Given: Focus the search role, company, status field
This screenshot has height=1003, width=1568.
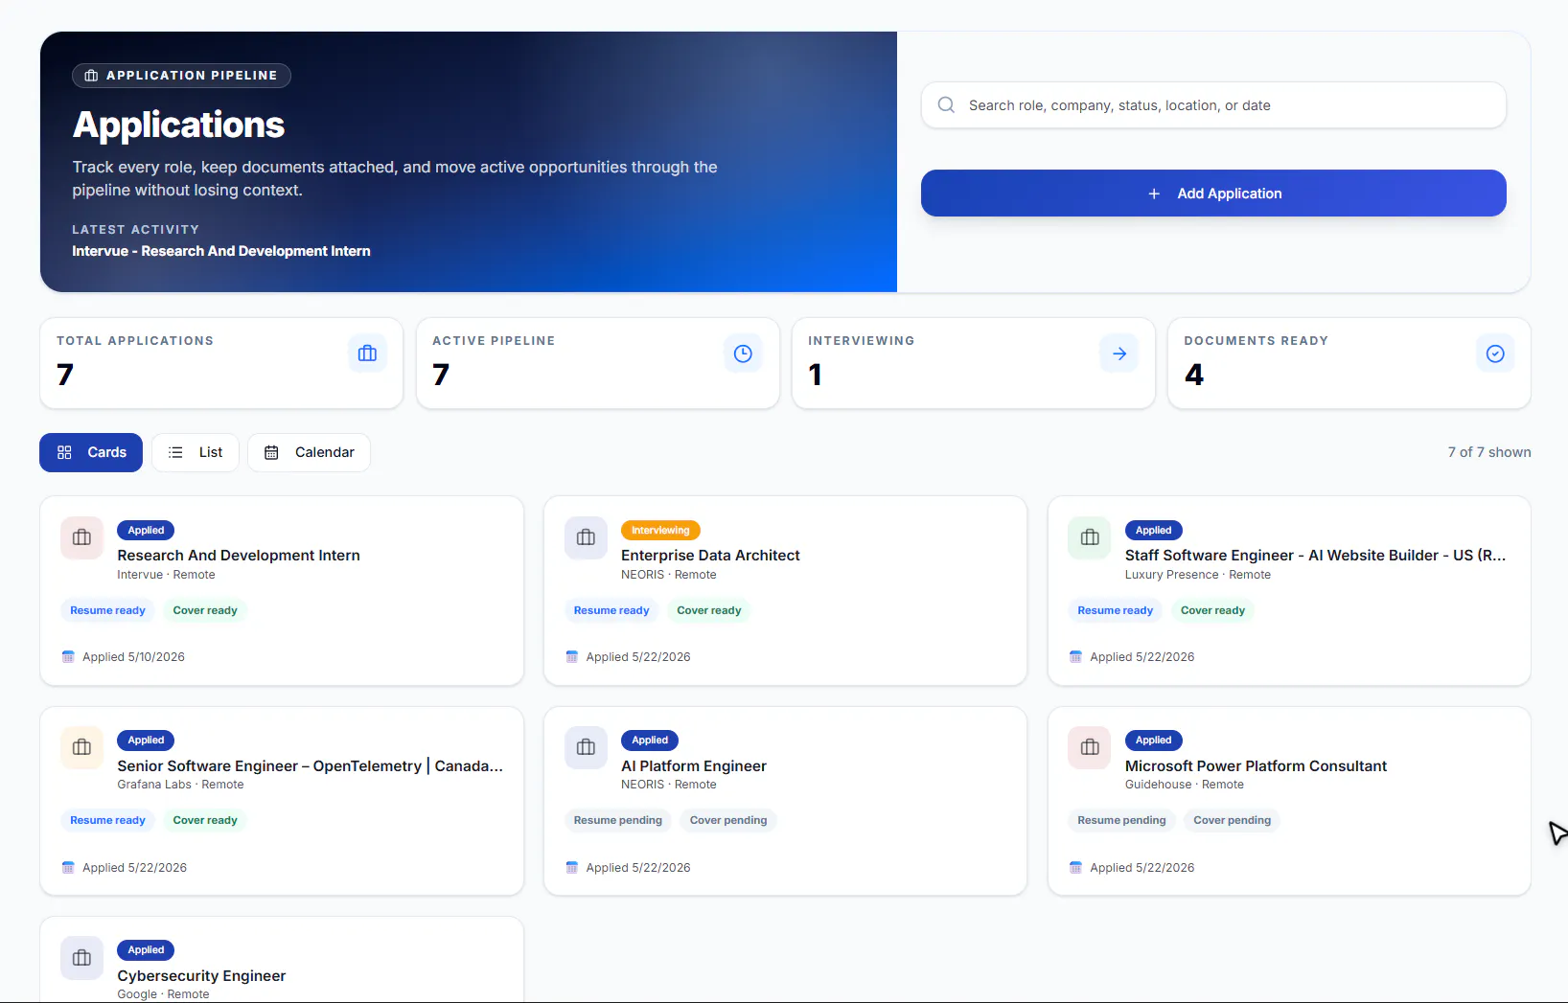Looking at the screenshot, I should pyautogui.click(x=1213, y=105).
